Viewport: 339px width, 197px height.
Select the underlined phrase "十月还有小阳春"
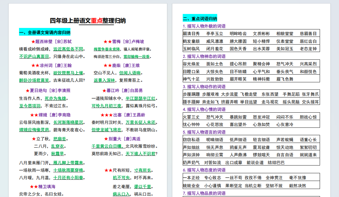[68, 178]
